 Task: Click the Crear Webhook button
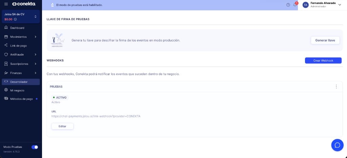click(323, 61)
